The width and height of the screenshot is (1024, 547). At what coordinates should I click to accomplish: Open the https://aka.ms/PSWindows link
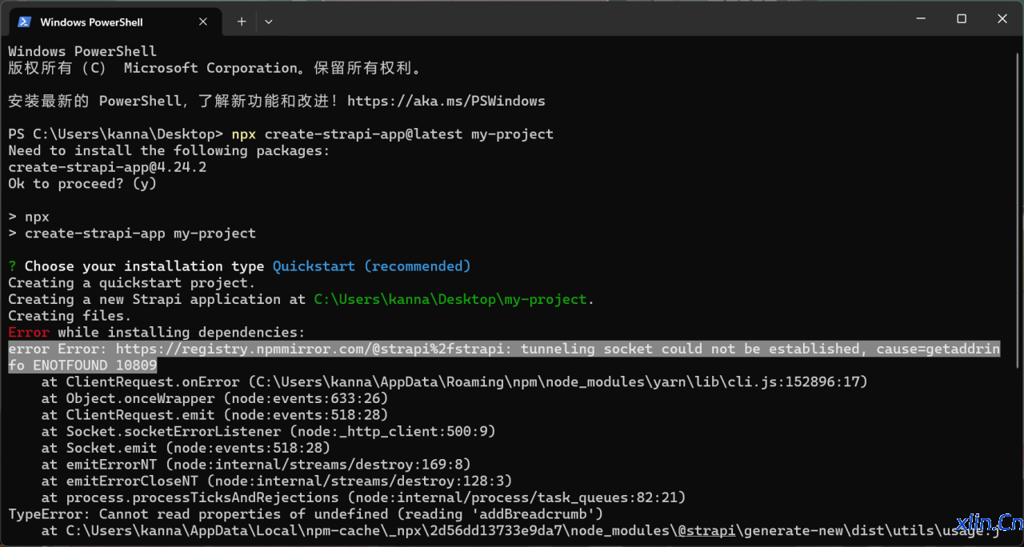tap(446, 101)
